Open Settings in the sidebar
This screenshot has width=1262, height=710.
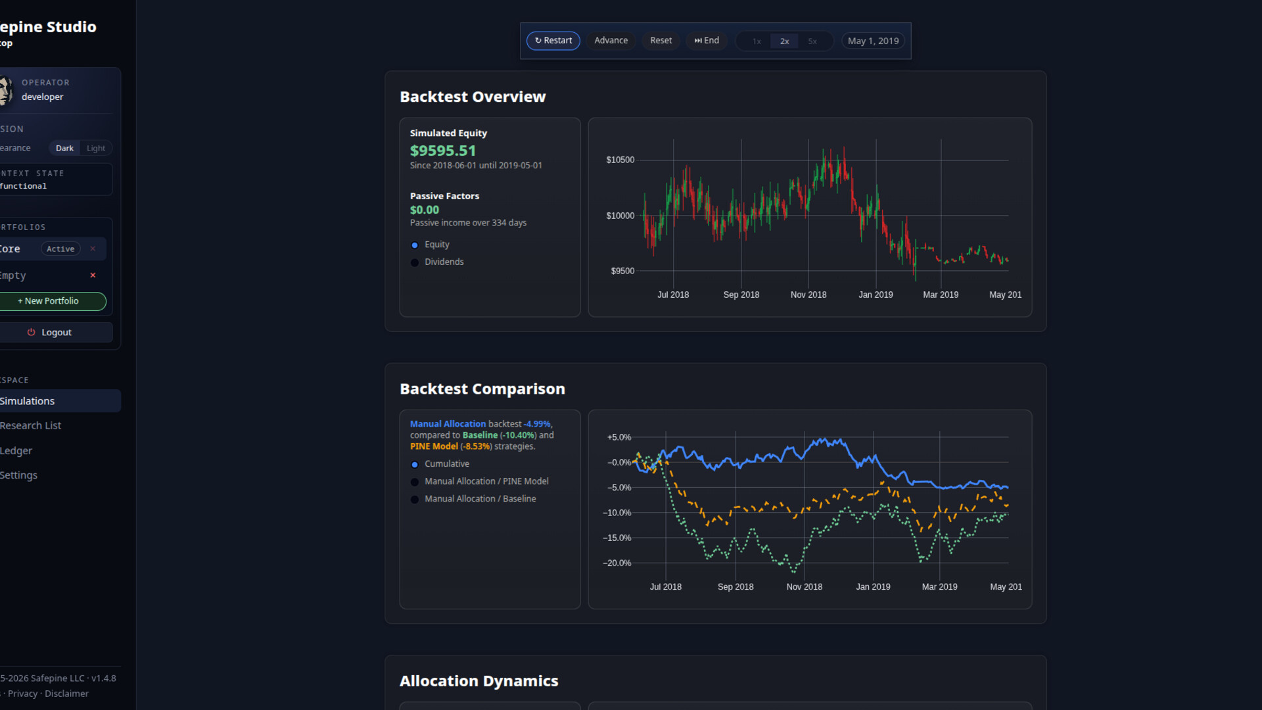19,475
